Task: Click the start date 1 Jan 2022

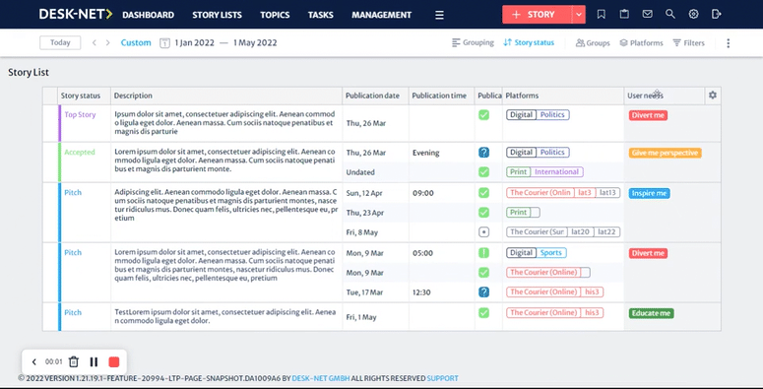Action: pos(195,43)
